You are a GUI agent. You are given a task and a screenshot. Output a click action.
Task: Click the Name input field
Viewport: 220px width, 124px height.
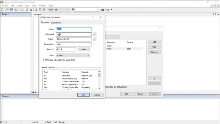tap(74, 29)
